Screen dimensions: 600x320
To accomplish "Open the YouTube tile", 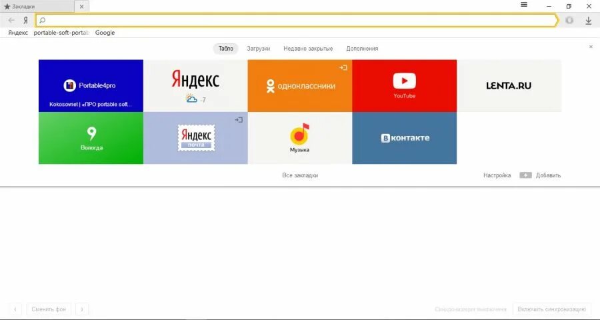I will [x=404, y=86].
